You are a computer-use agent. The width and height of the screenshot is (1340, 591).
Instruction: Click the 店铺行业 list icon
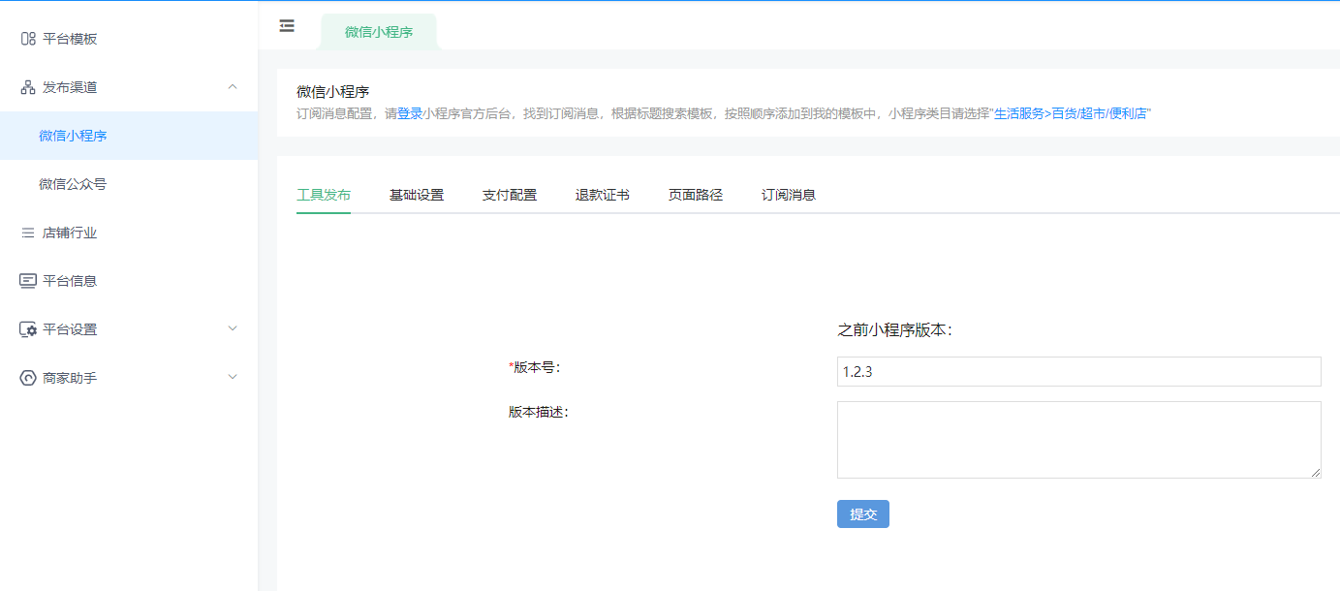[x=28, y=233]
